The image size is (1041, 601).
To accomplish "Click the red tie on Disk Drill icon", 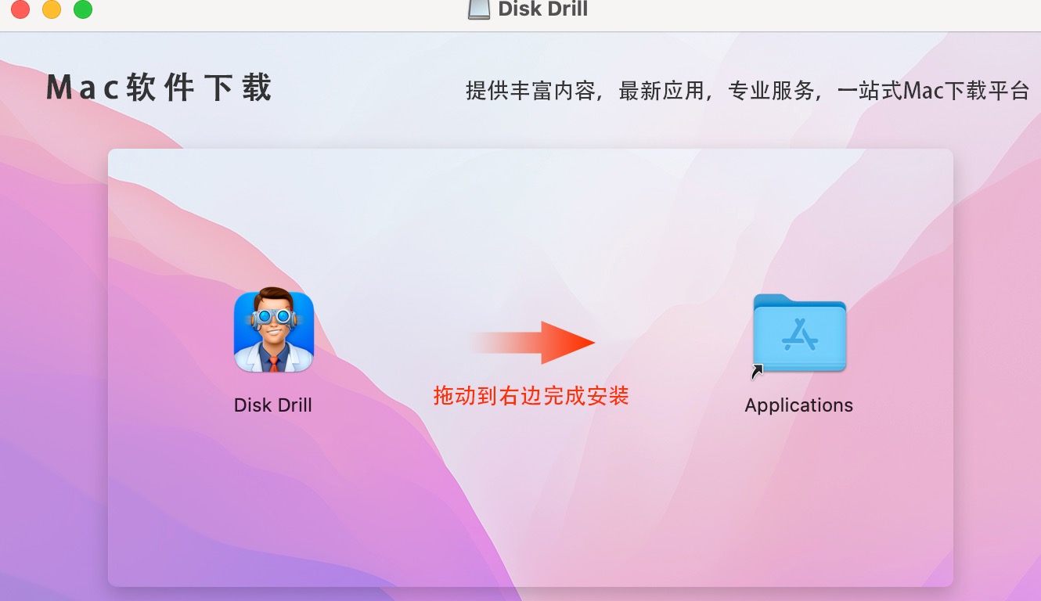I will pyautogui.click(x=273, y=364).
